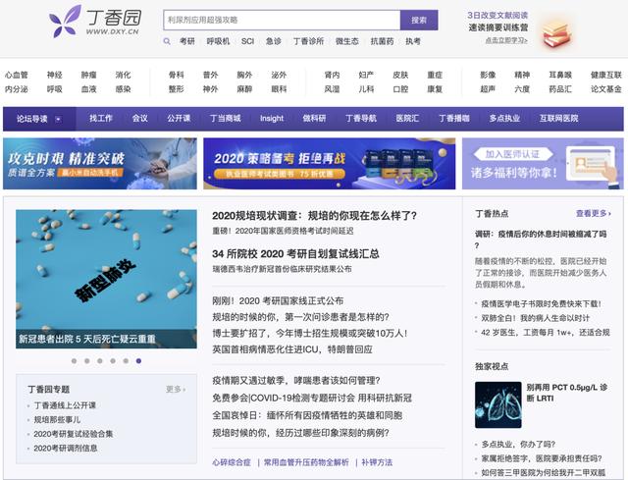The height and width of the screenshot is (480, 628).
Task: Open 丁香导航 nav item
Action: point(361,119)
